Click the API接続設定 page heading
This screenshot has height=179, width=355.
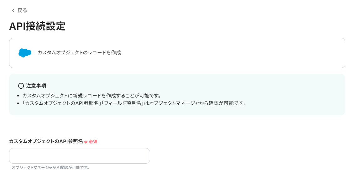(x=37, y=26)
